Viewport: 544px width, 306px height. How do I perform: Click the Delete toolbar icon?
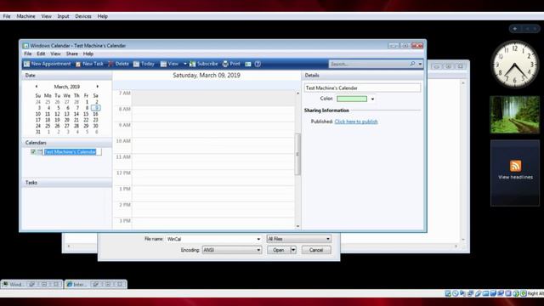110,64
